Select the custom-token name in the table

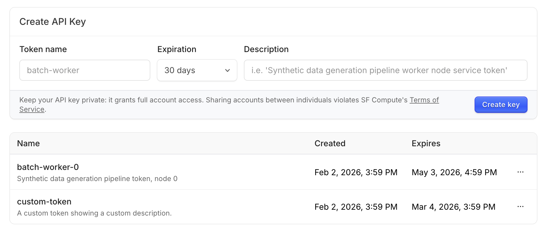44,202
